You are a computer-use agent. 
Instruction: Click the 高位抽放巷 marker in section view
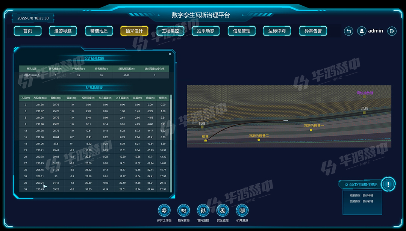[364, 97]
